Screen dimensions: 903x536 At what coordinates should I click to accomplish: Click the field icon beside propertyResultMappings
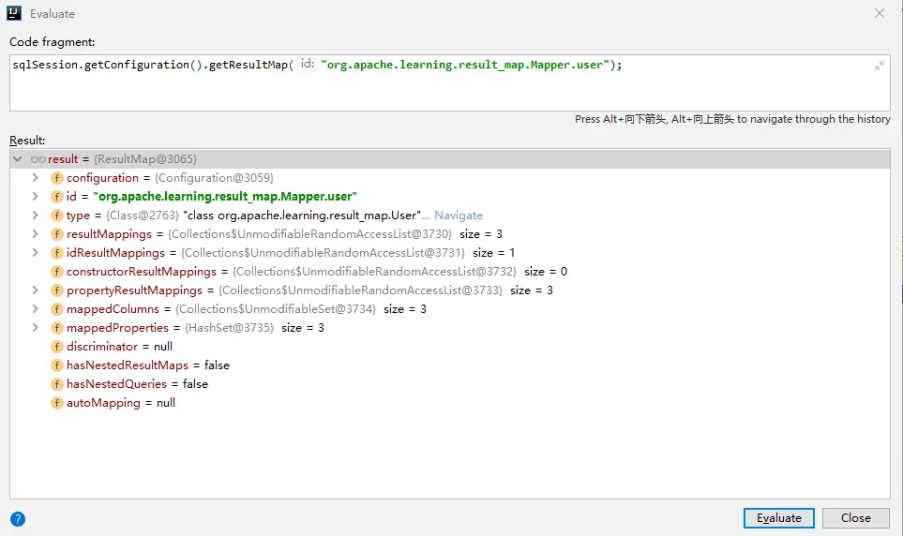click(x=56, y=290)
